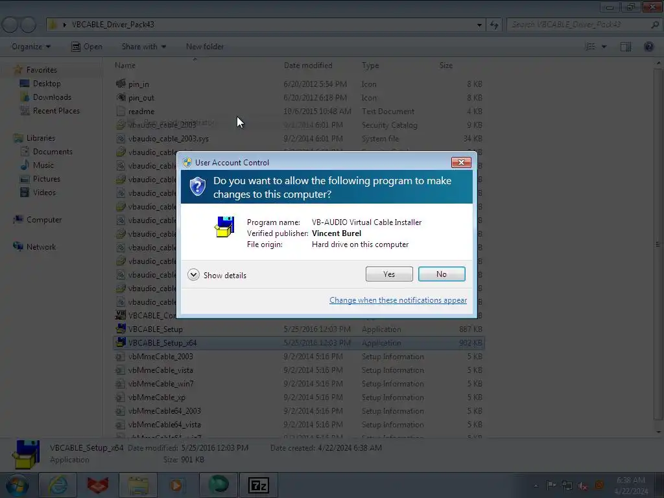Select vbaudio_cable_2003.sys file
This screenshot has width=664, height=498.
[x=298, y=139]
